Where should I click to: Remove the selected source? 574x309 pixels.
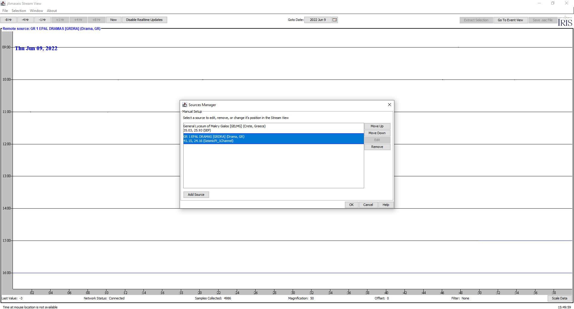377,147
